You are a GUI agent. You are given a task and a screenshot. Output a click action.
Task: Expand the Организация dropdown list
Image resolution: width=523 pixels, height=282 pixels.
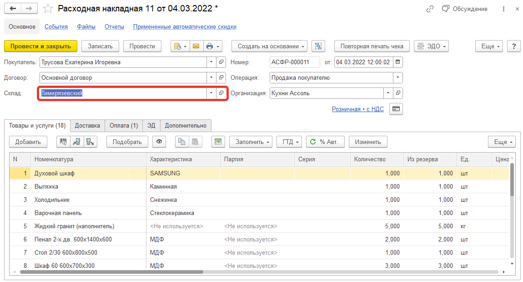[x=388, y=93]
